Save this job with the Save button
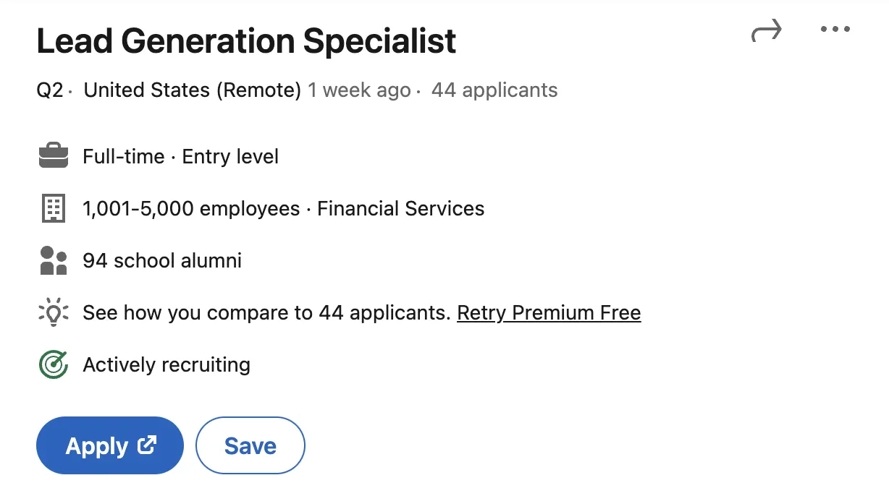Image resolution: width=889 pixels, height=496 pixels. tap(250, 445)
